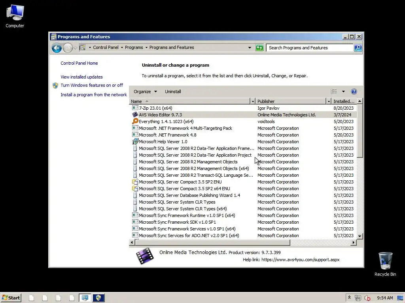Screen dimensions: 405x303
Task: Sort by the Installed On column header
Action: point(344,101)
